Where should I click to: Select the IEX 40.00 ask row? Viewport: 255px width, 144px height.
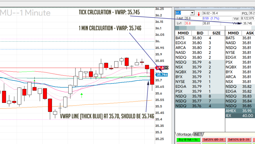pyautogui.click(x=240, y=116)
